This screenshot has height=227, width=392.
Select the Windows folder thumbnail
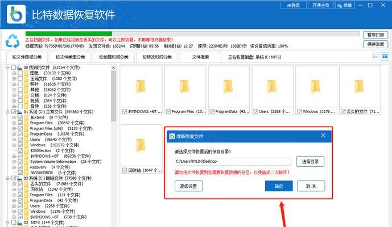point(316,87)
